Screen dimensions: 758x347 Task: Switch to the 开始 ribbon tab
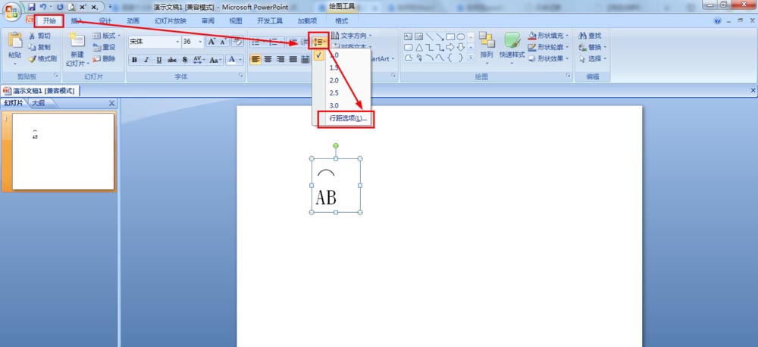[x=49, y=20]
